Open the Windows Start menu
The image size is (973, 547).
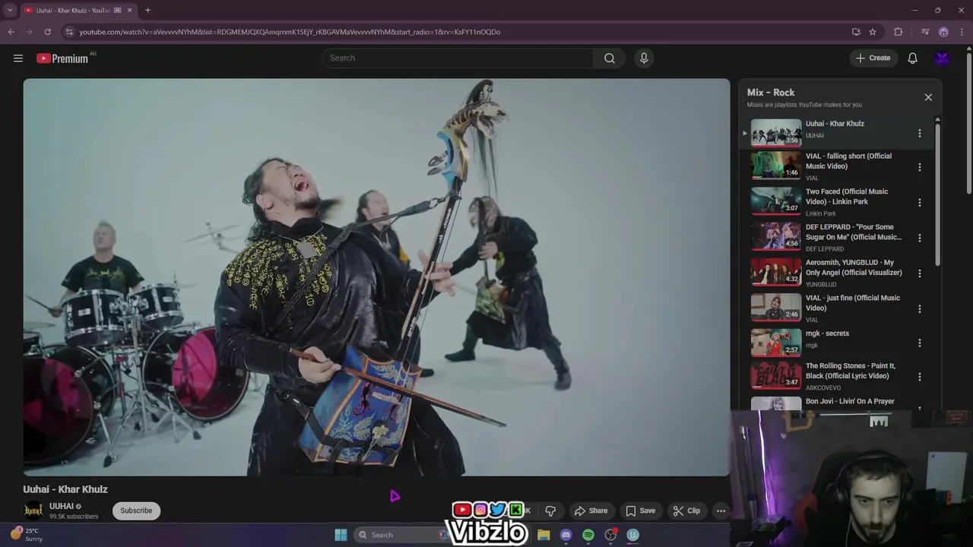[x=341, y=535]
